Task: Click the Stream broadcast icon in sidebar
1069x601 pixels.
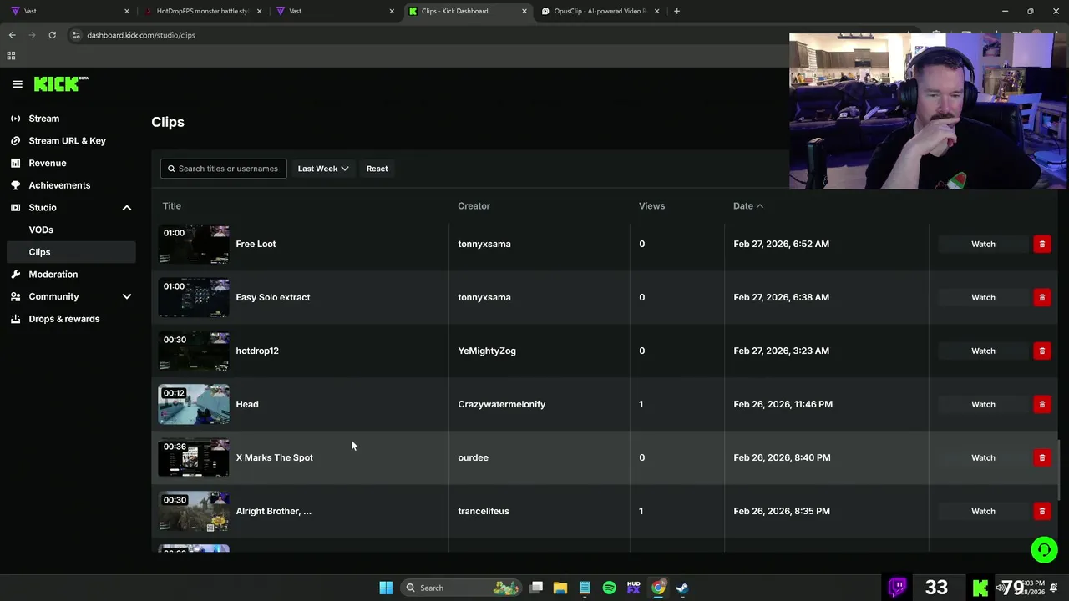Action: click(15, 119)
